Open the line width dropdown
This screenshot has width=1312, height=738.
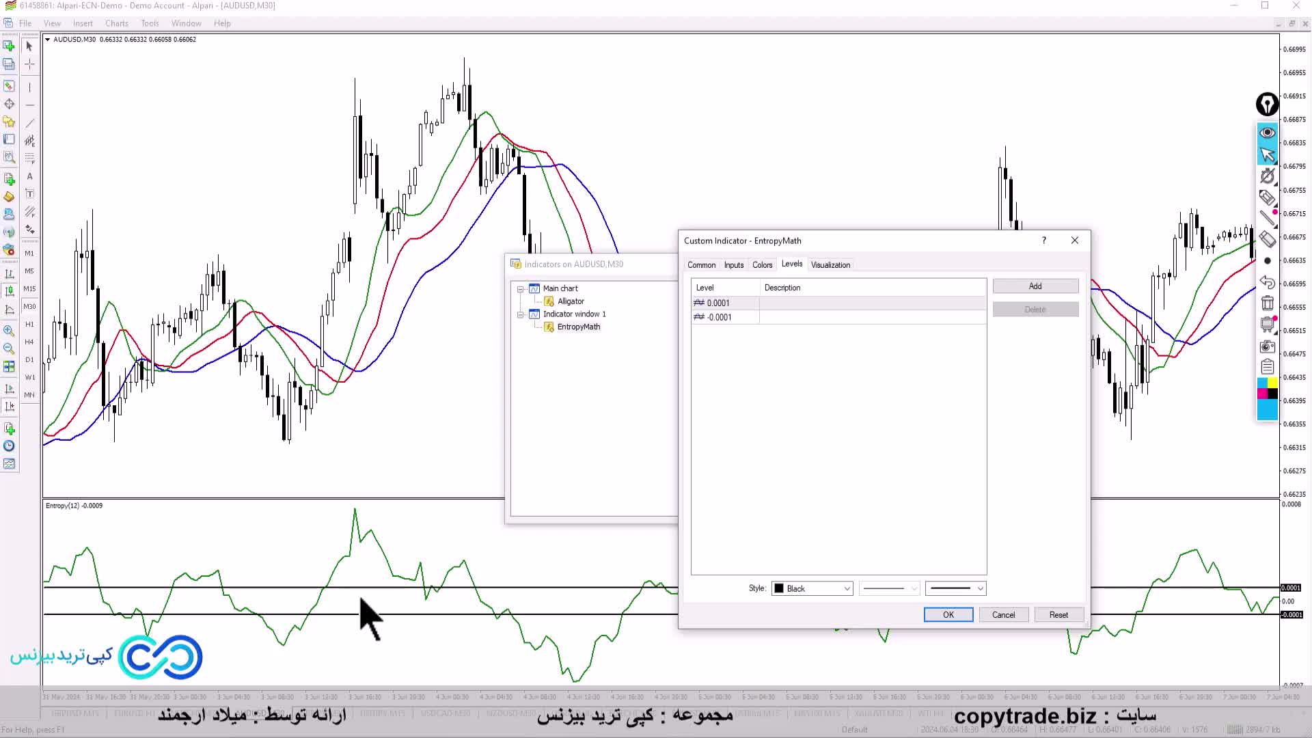tap(955, 588)
